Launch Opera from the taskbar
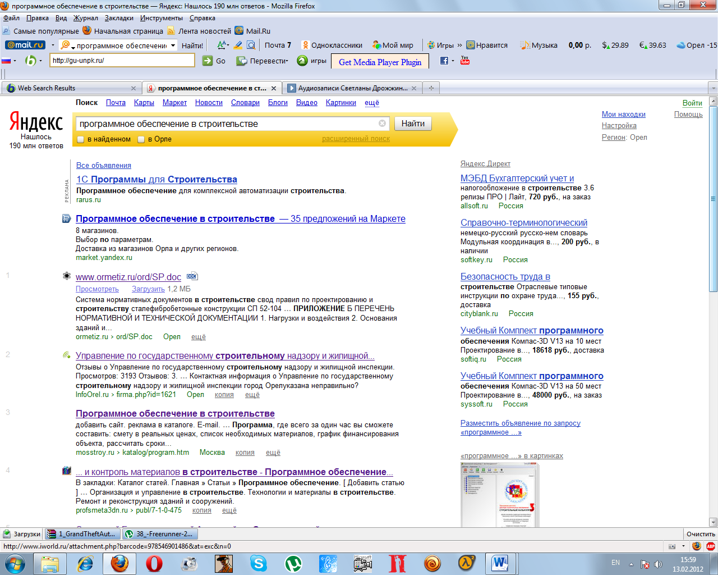 point(154,563)
